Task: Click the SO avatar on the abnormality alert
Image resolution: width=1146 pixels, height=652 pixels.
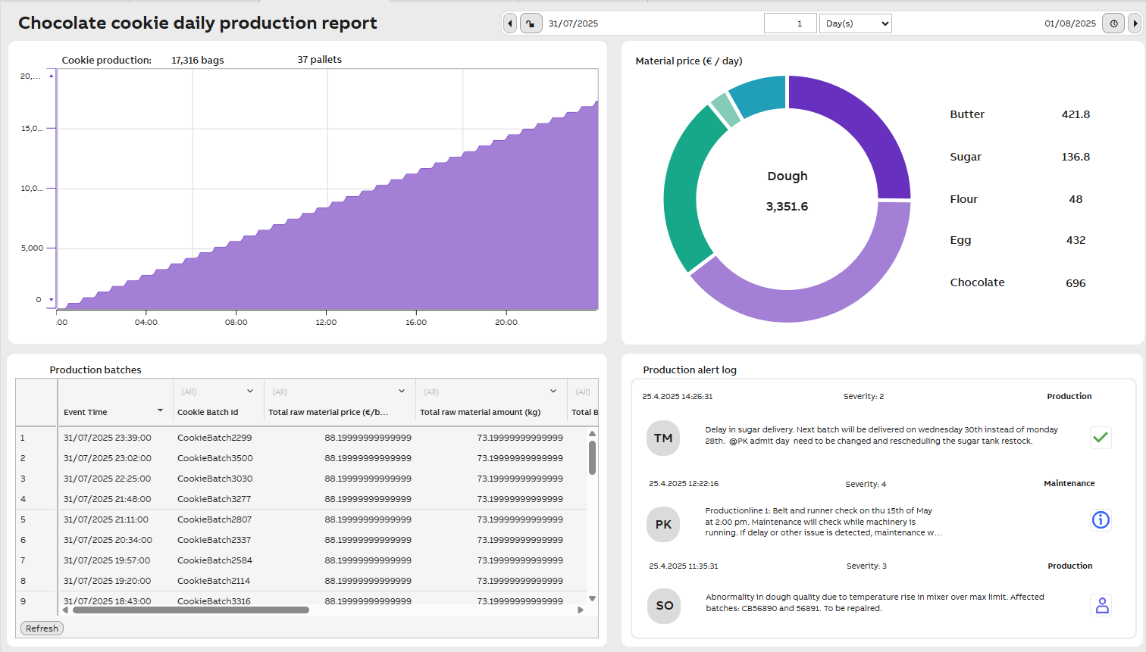Action: 663,606
